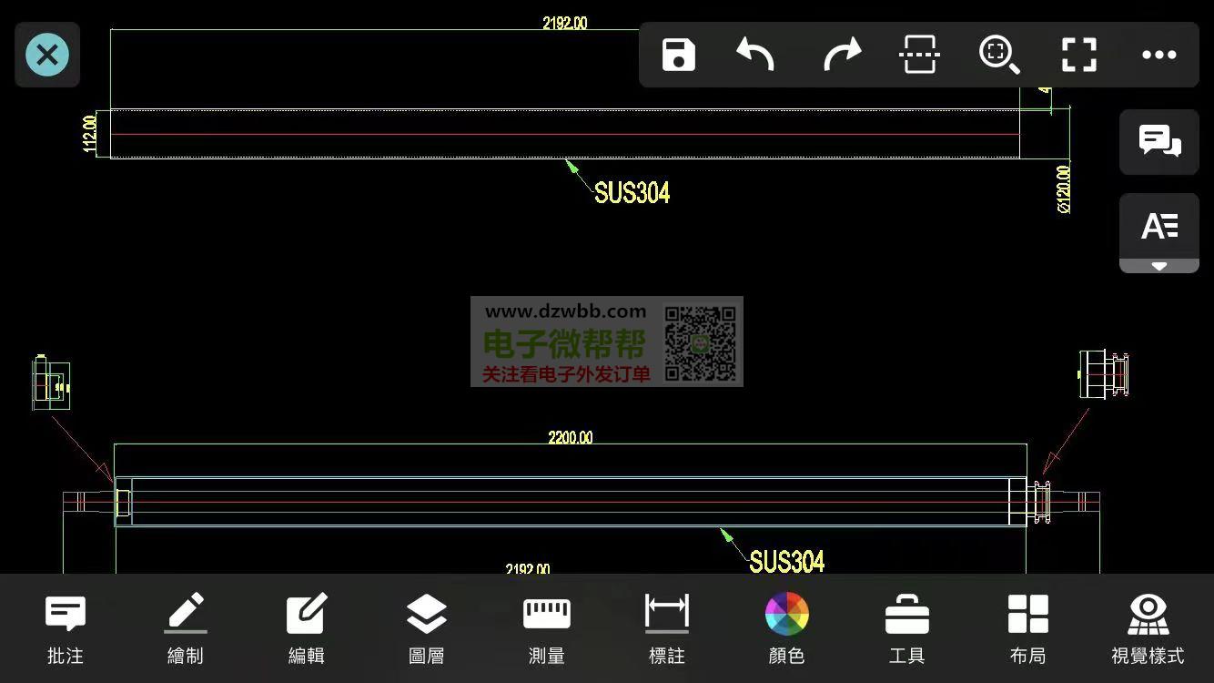Switch to 布局 layout view
Screen dimensions: 1214x683
[1027, 628]
